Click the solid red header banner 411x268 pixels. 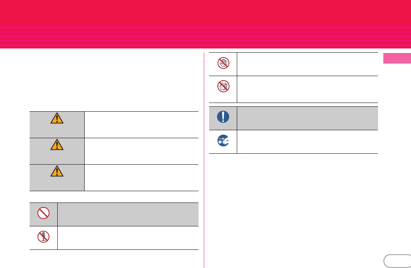pos(206,13)
